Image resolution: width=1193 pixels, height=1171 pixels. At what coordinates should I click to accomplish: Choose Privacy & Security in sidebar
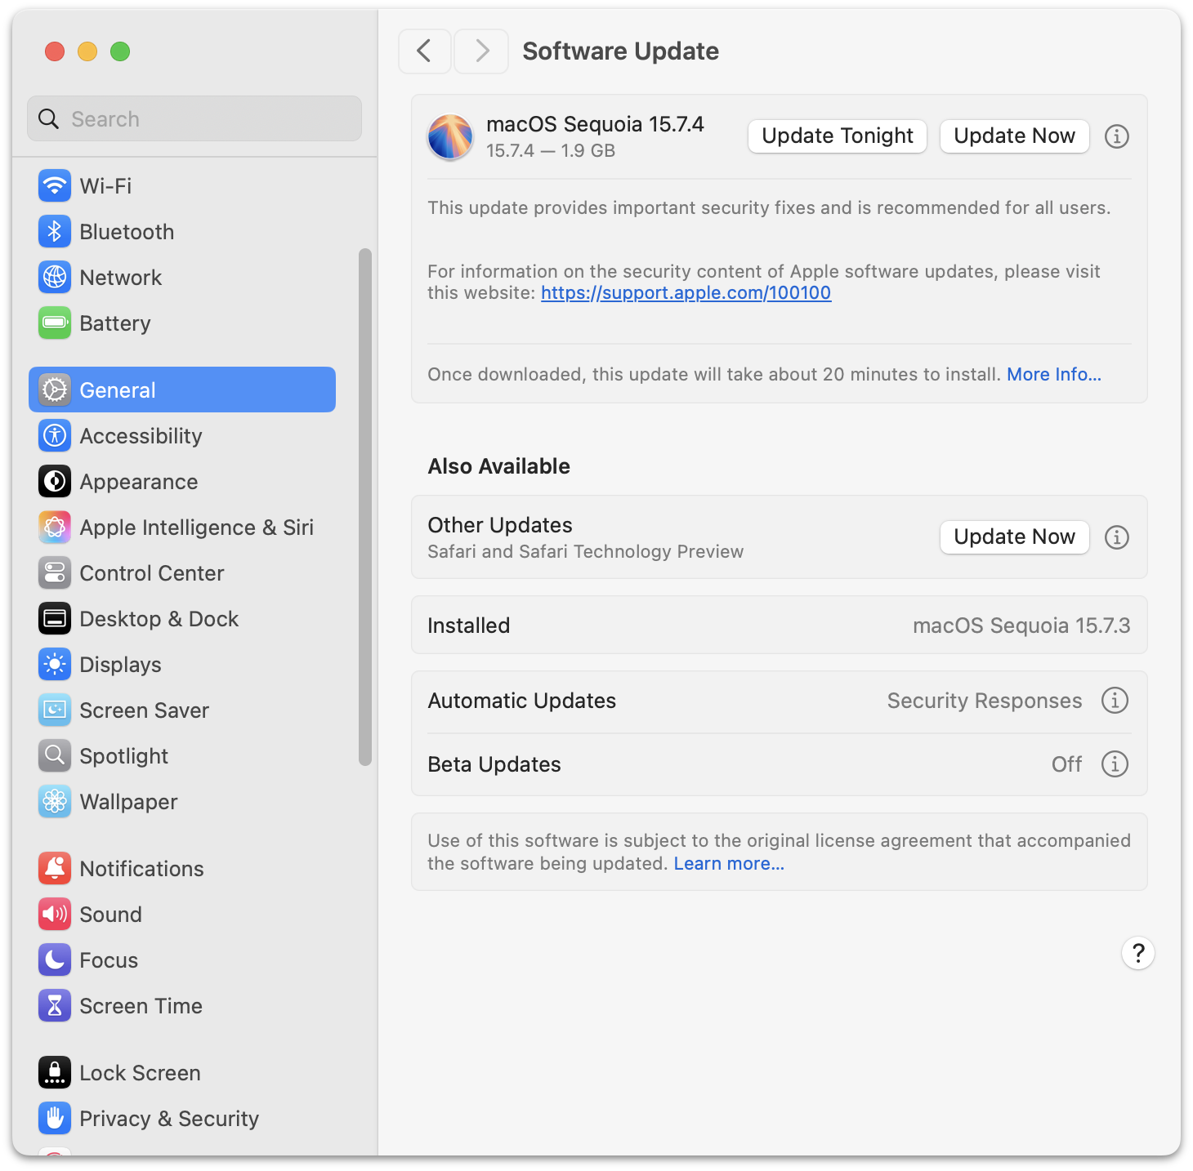pyautogui.click(x=168, y=1119)
